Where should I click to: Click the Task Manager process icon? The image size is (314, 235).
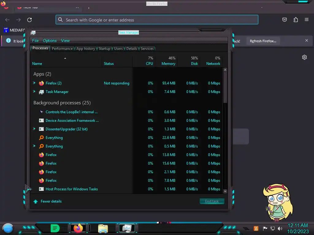click(41, 92)
